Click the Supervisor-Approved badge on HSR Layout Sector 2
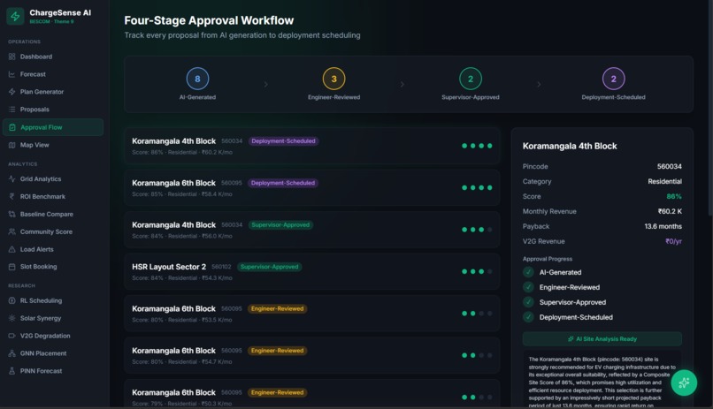The width and height of the screenshot is (713, 409). (x=269, y=267)
